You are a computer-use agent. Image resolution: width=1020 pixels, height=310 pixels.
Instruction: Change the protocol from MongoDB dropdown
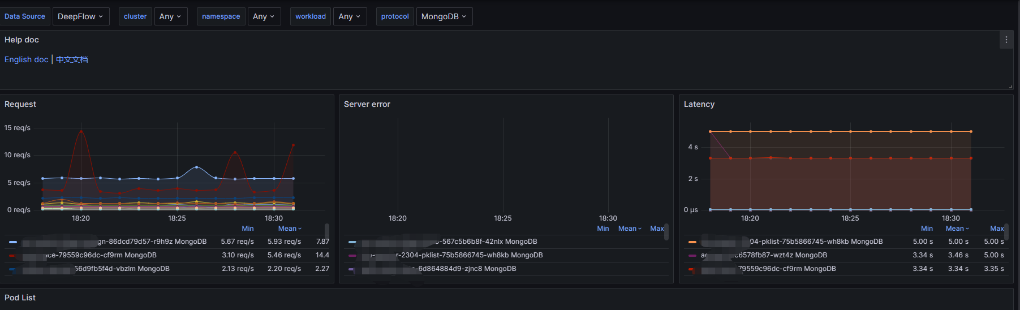(x=444, y=16)
